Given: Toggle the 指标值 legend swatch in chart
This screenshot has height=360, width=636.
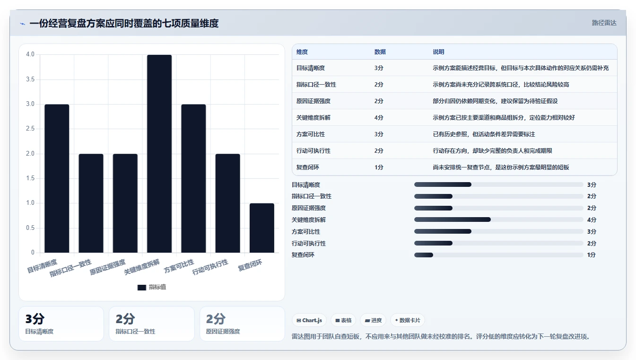Looking at the screenshot, I should [x=142, y=287].
